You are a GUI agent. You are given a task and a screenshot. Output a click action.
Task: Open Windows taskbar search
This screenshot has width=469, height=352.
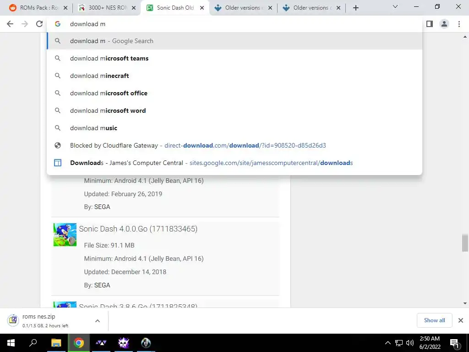click(33, 343)
